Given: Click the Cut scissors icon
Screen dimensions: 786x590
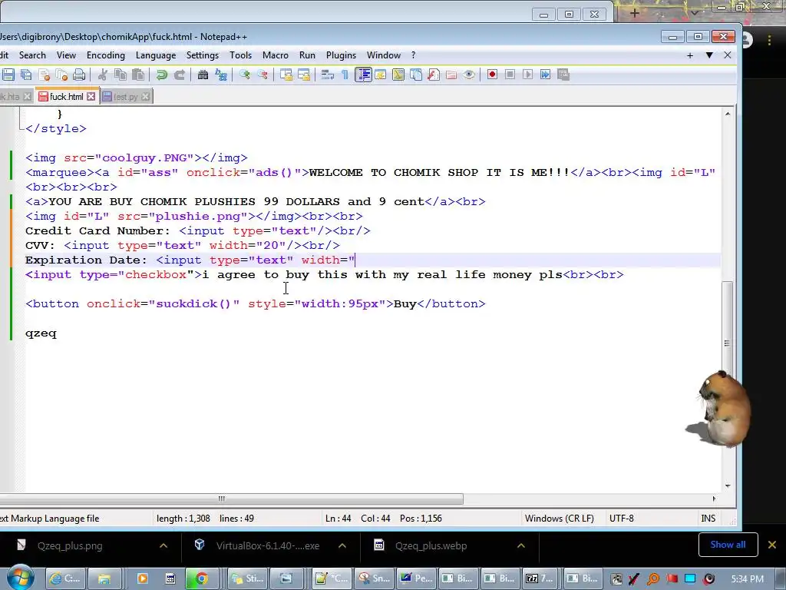Looking at the screenshot, I should (x=103, y=75).
